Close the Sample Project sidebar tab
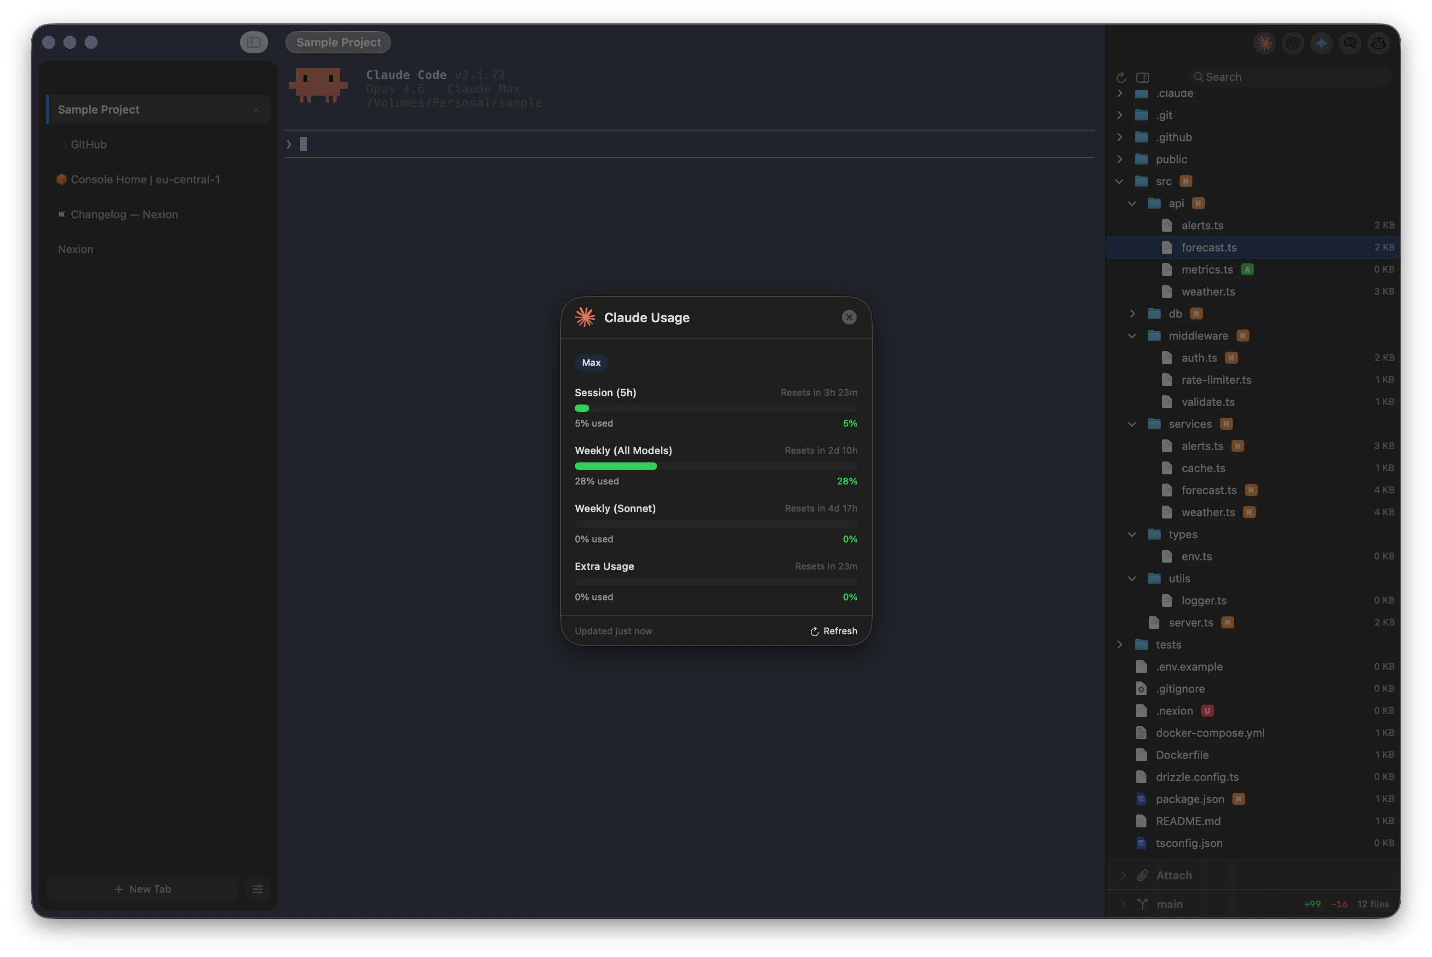The image size is (1432, 957). [x=257, y=110]
